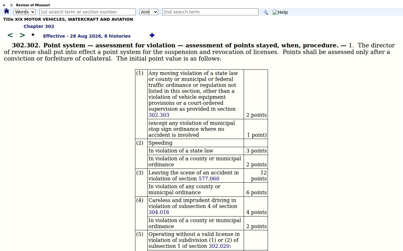Viewport: 403px width, 251px height.
Task: Open the Effective 28 Aug 2026 histories link
Action: 87,36
